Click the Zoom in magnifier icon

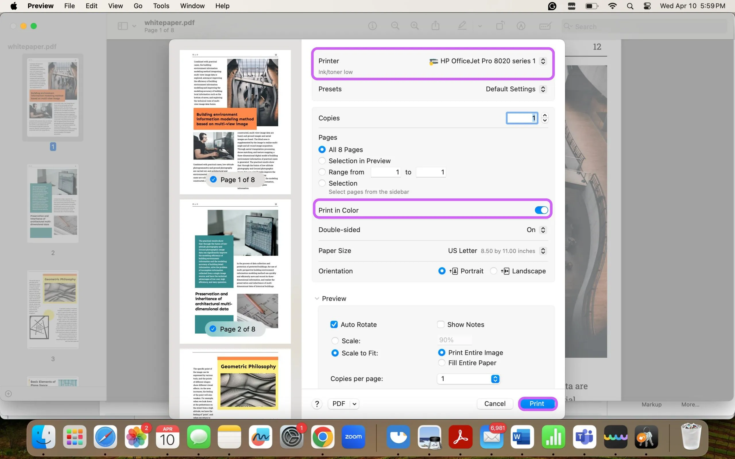tap(415, 26)
